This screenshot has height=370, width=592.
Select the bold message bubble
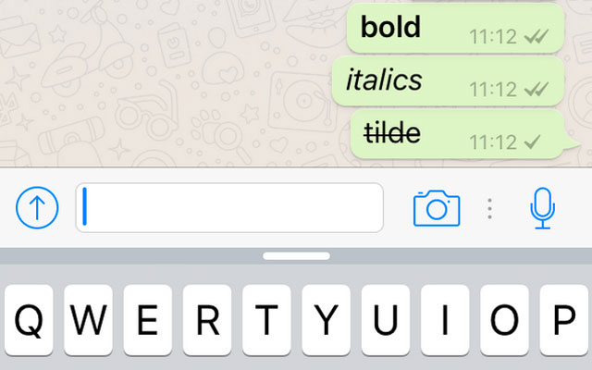[x=455, y=29]
